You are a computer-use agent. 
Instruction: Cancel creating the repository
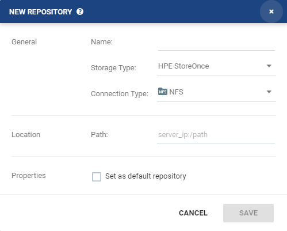click(x=193, y=213)
